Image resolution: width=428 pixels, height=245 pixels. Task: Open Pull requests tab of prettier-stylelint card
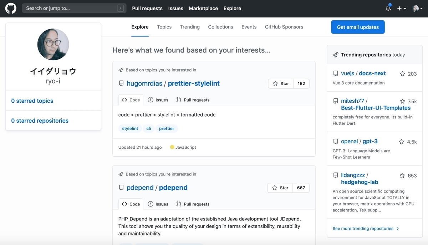click(193, 100)
